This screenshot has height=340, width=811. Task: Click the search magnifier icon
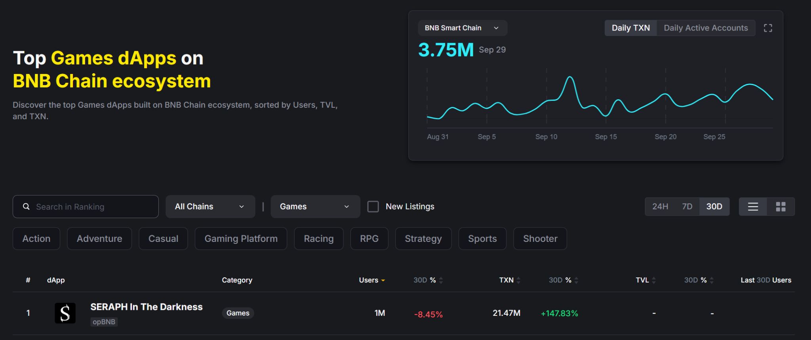[x=26, y=207]
